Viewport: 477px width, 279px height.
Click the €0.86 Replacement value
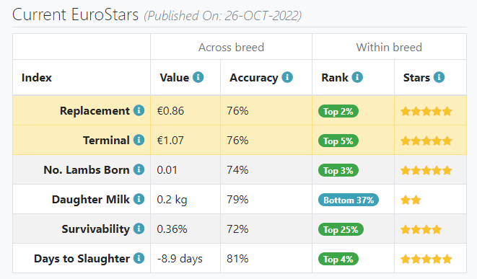tap(170, 111)
